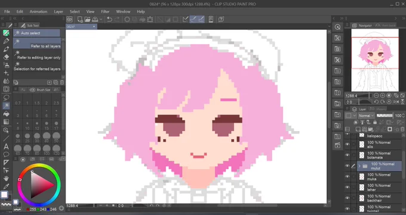Clear selection with toolbar icon
The width and height of the screenshot is (406, 215).
127,20
